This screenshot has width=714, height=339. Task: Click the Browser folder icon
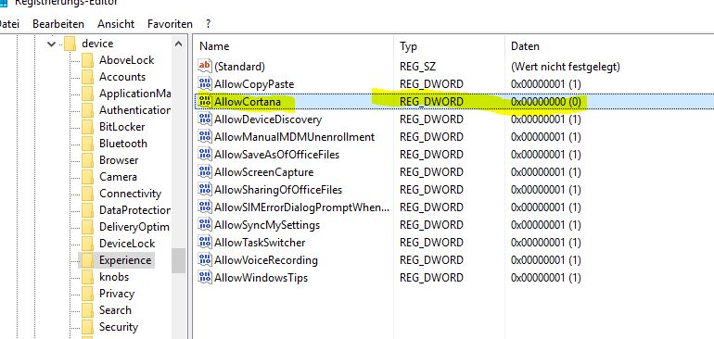coord(87,160)
